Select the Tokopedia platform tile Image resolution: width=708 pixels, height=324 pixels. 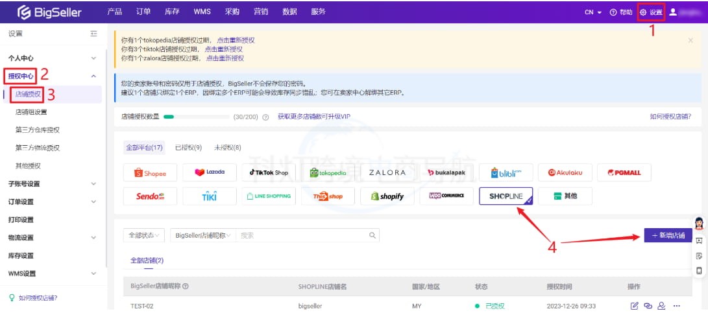(x=328, y=172)
